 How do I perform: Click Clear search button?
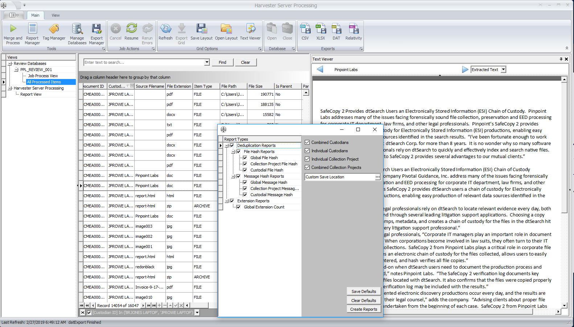[x=246, y=62]
